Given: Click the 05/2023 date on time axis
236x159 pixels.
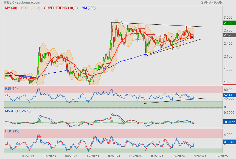Looking at the screenshot, I should pyautogui.click(x=28, y=156).
